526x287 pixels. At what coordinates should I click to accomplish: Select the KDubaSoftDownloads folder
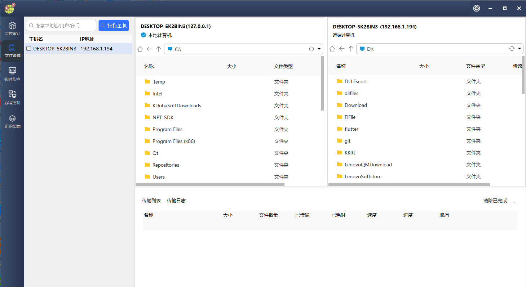(177, 106)
